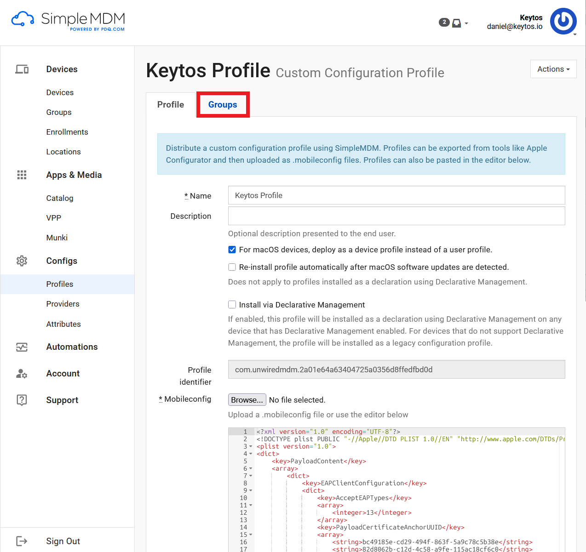Click the Automations pulse icon
The height and width of the screenshot is (552, 586).
click(22, 347)
